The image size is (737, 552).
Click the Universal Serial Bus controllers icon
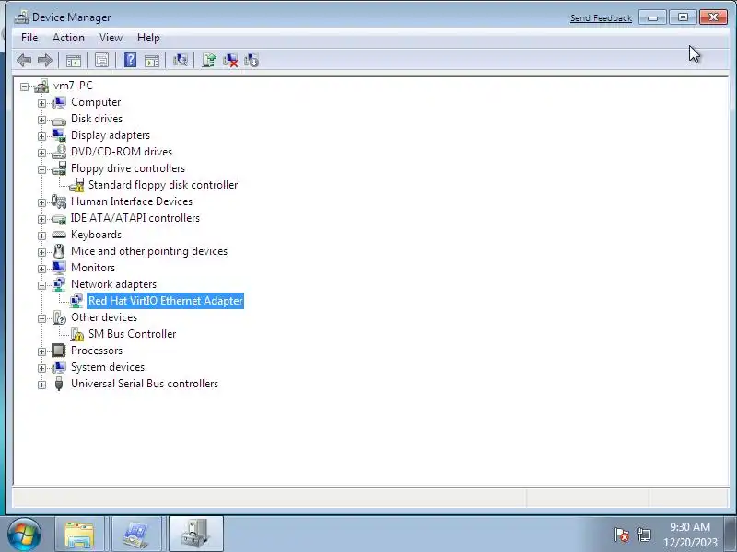(x=59, y=384)
